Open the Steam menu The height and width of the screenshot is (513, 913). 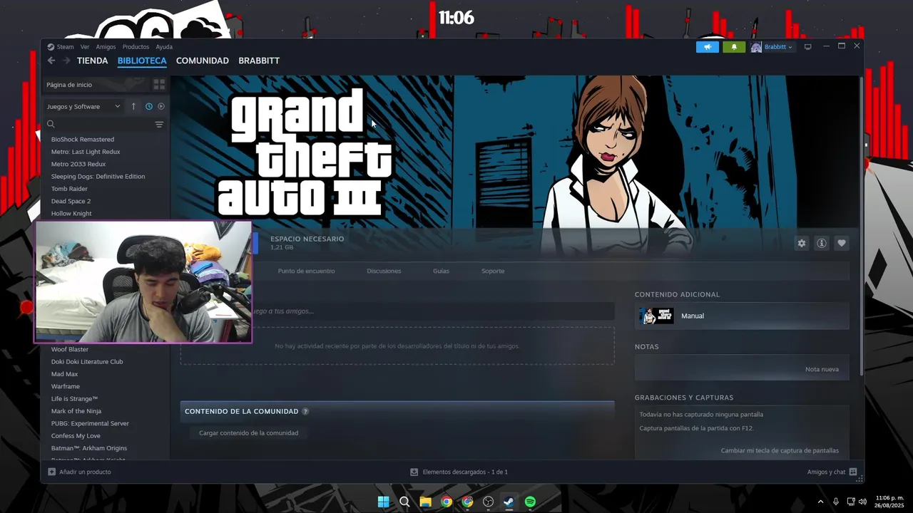(65, 47)
